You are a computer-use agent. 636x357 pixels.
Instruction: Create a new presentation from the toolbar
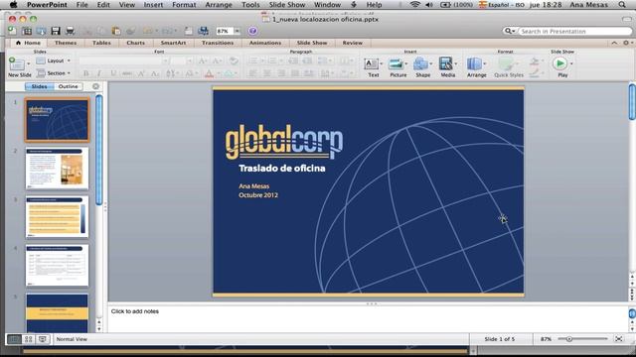click(12, 31)
